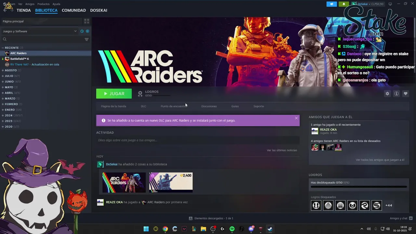Go forward with the navigation arrow
The width and height of the screenshot is (416, 234).
click(x=12, y=10)
